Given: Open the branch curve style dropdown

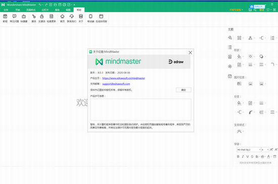Looking at the screenshot, I should [251, 112].
